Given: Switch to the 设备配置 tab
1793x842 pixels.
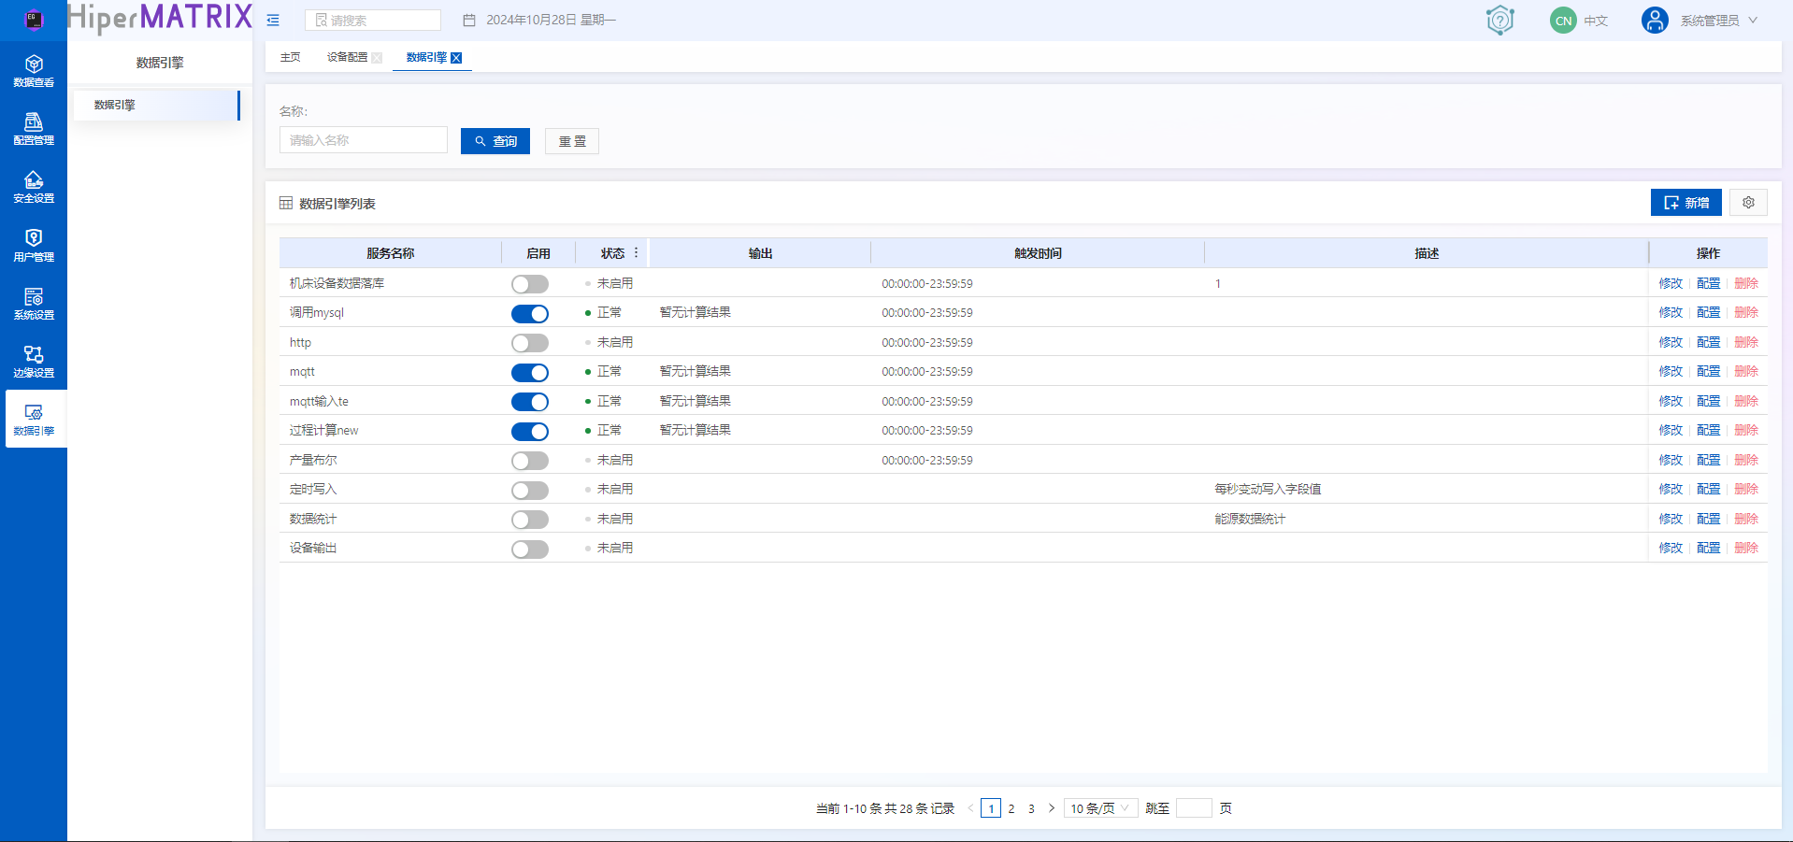Looking at the screenshot, I should tap(347, 57).
